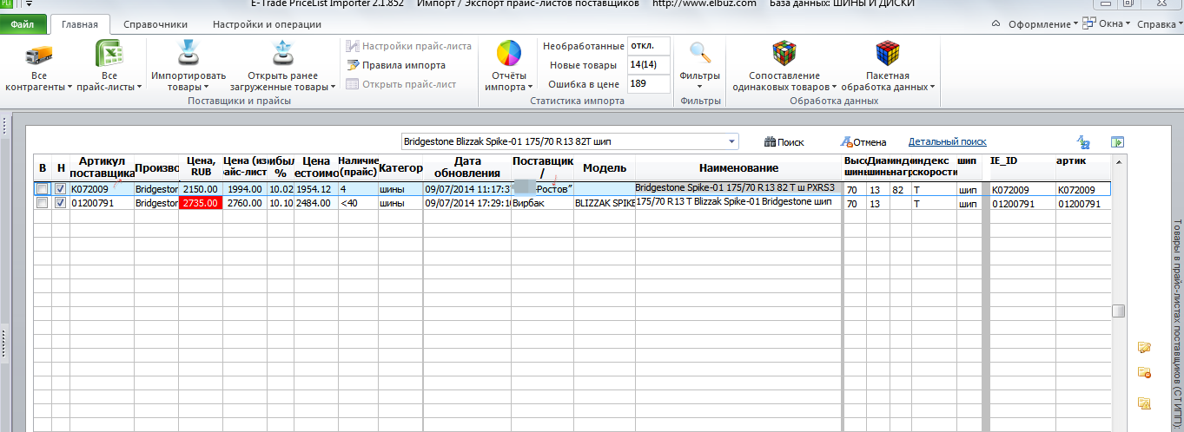Click Открыть прайс-лист in ribbon

[401, 84]
